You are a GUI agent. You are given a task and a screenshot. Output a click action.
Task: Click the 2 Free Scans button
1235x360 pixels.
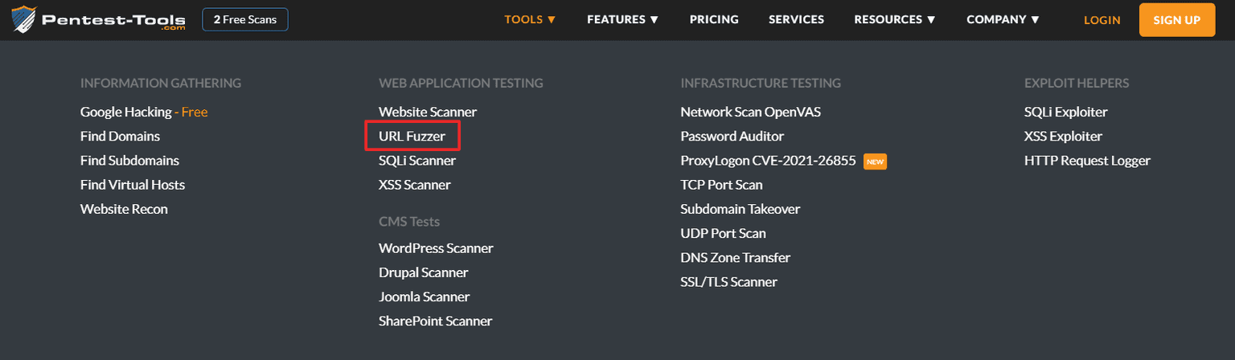(245, 19)
